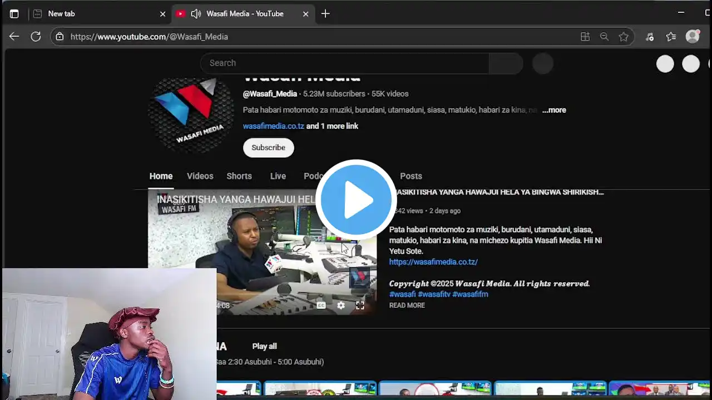Click Play all for the playlist

(264, 346)
